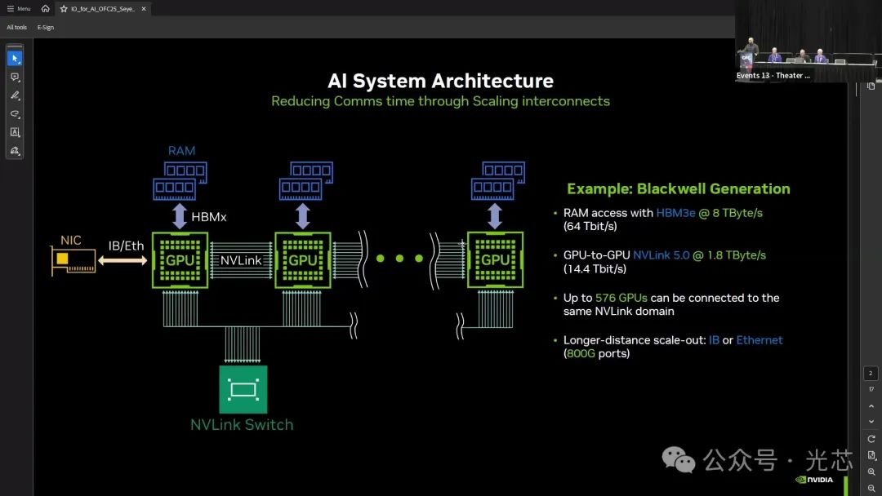Go to the Home view
The height and width of the screenshot is (496, 882).
(x=46, y=8)
